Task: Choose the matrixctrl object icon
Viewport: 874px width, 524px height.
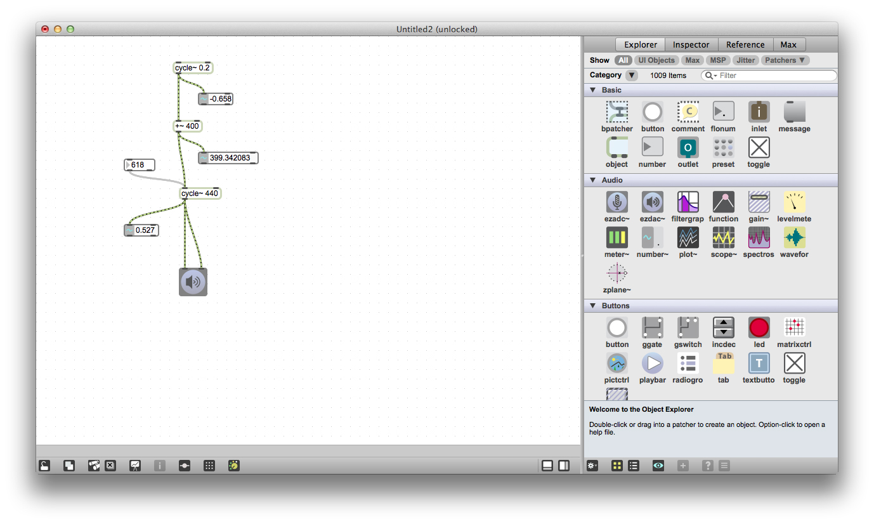Action: pos(794,328)
